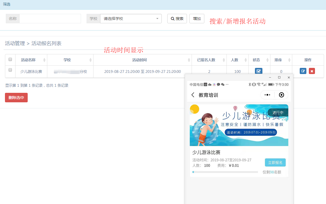Screen dimensions: 326x204
Task: Tap the 教育培训 page title
Action: [208, 95]
